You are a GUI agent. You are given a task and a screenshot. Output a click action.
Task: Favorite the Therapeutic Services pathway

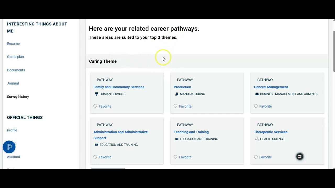(x=263, y=157)
